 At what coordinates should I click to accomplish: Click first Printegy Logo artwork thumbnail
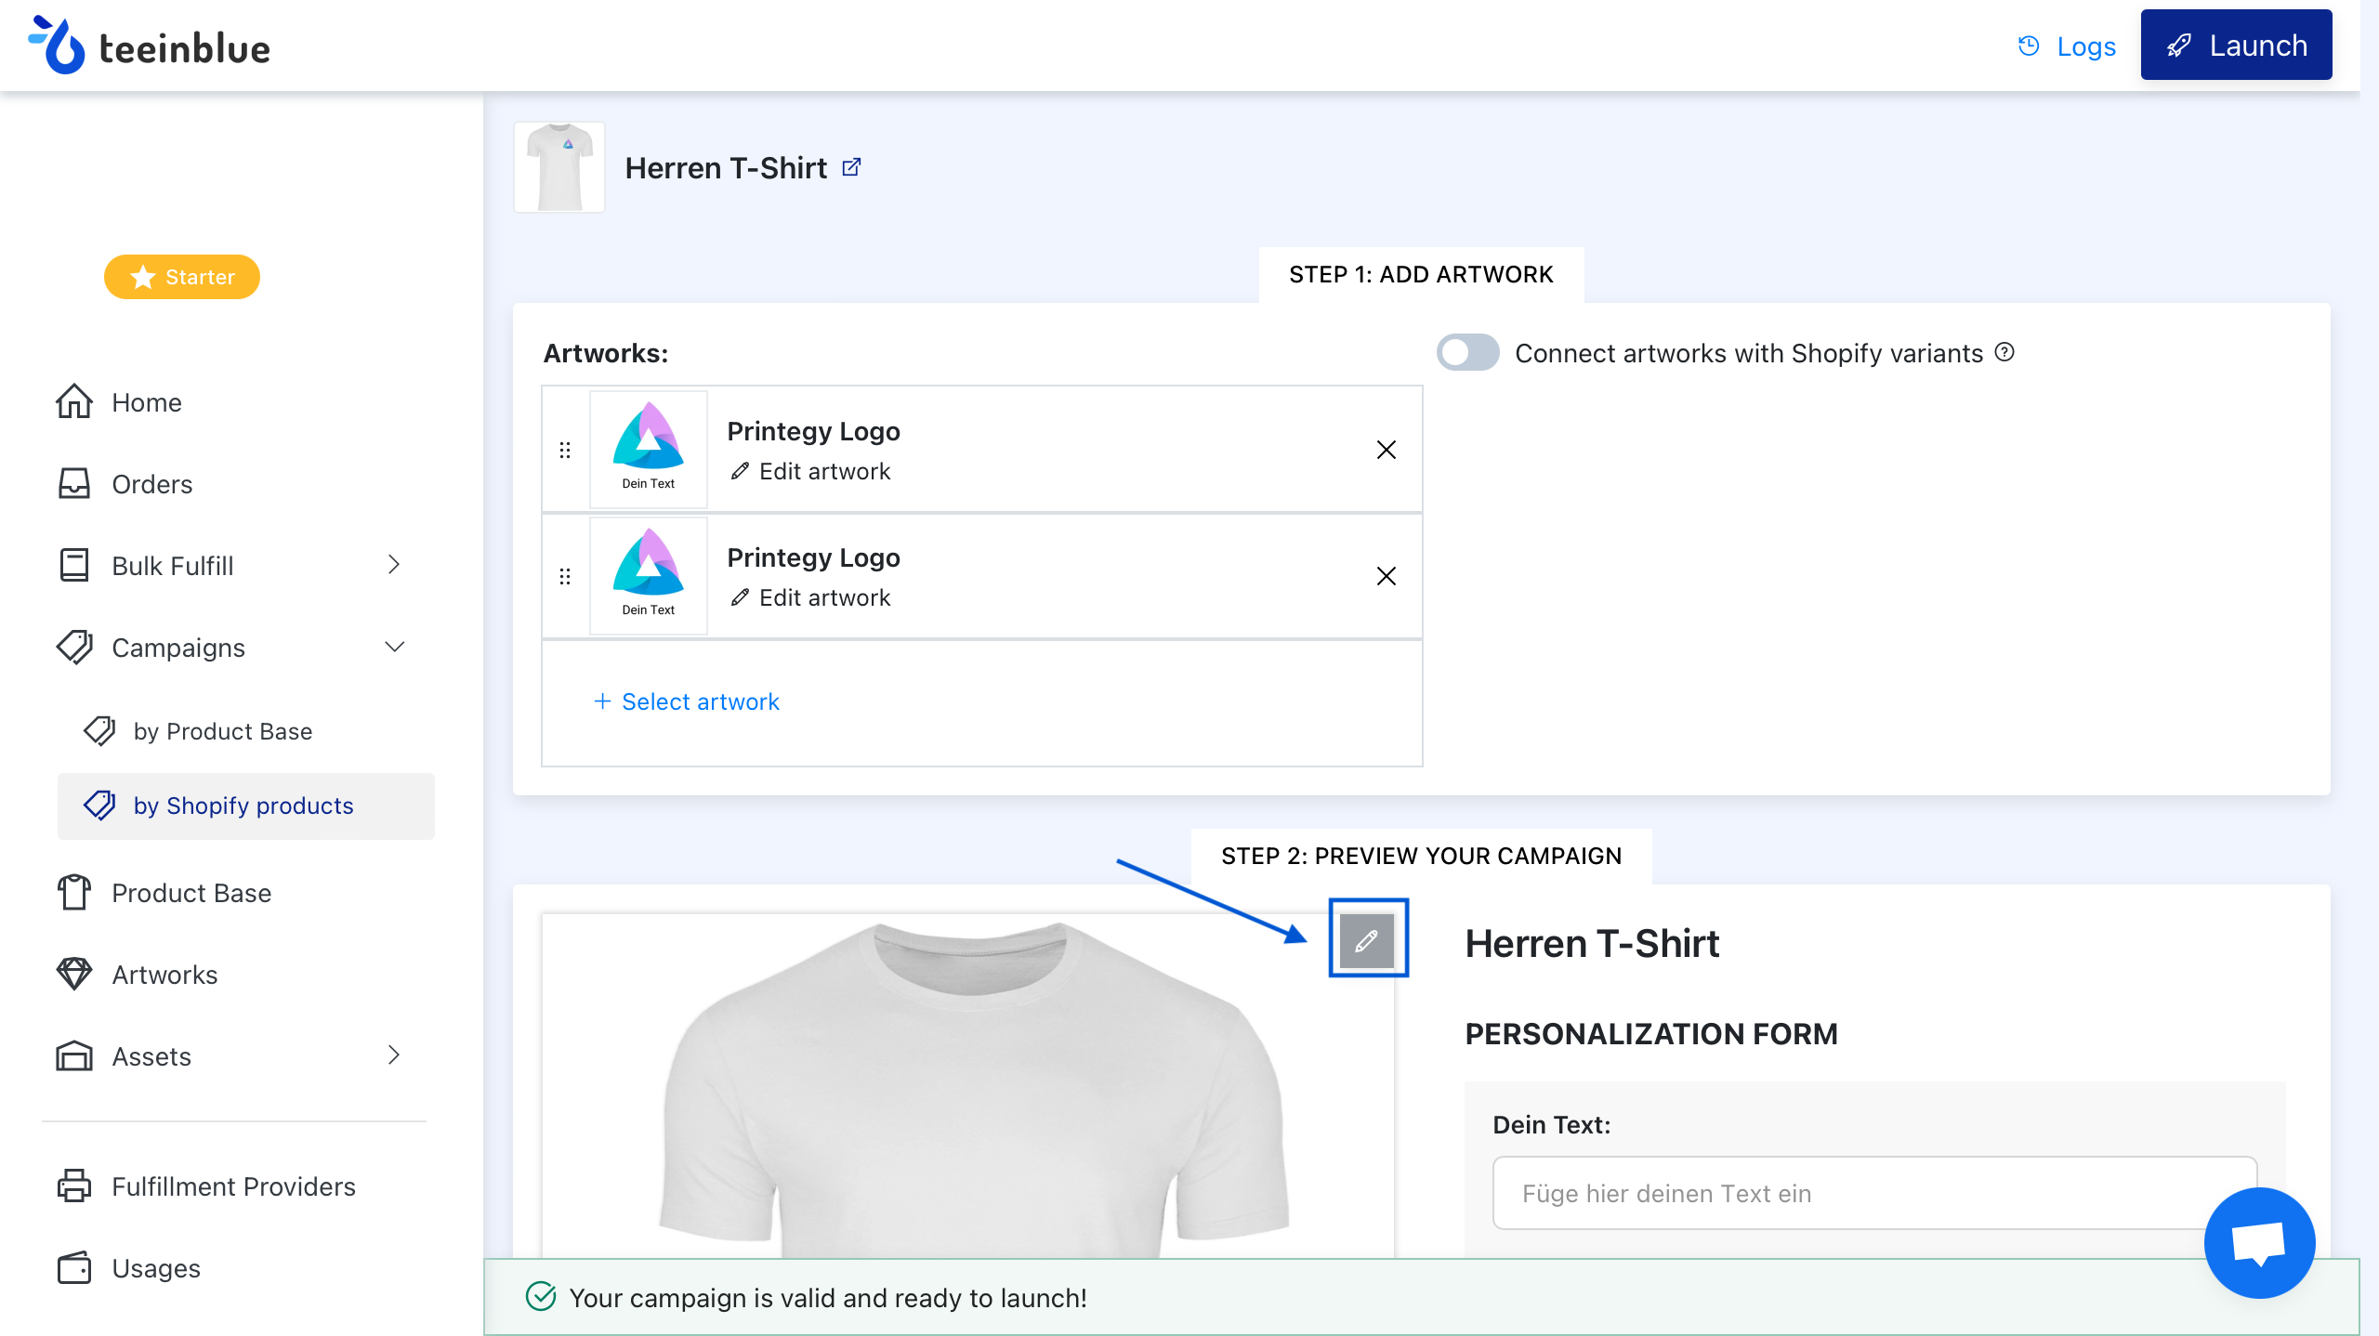pyautogui.click(x=649, y=450)
